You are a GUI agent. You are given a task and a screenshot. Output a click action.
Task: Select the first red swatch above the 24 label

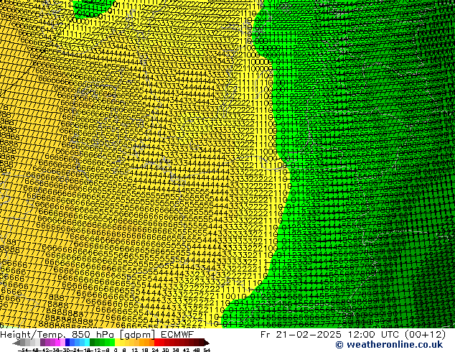[x=156, y=343]
